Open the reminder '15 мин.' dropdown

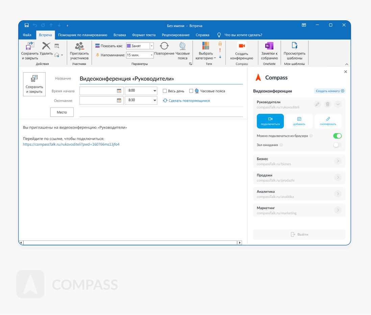[151, 55]
